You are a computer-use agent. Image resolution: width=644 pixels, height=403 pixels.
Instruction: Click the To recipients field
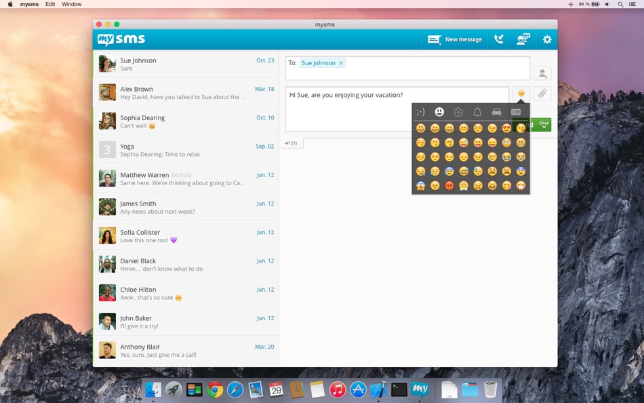pos(407,68)
